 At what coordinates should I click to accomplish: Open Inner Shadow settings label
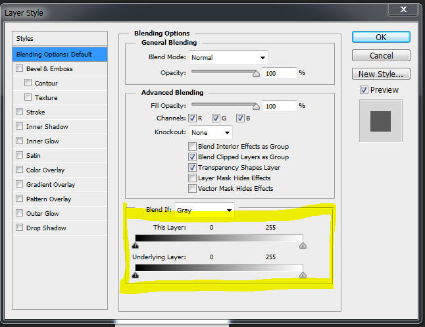click(x=47, y=126)
